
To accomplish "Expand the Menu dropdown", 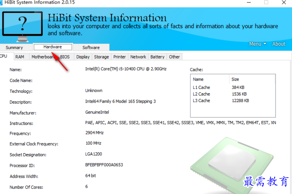I will [258, 44].
